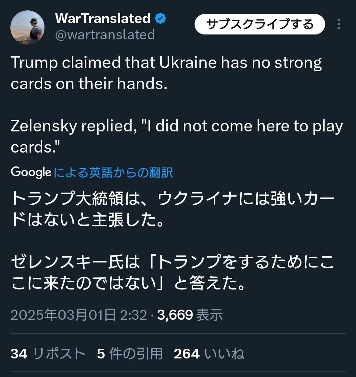Image resolution: width=356 pixels, height=377 pixels.
Task: Click the @wartranslated handle
Action: pos(105,35)
